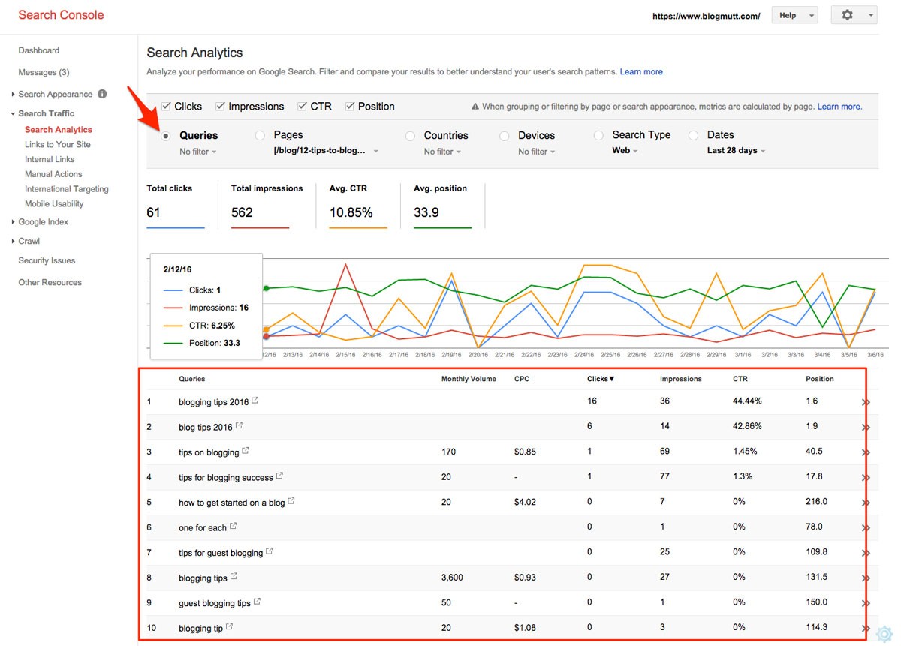The width and height of the screenshot is (901, 646).
Task: Open the Help dropdown
Action: coord(796,15)
